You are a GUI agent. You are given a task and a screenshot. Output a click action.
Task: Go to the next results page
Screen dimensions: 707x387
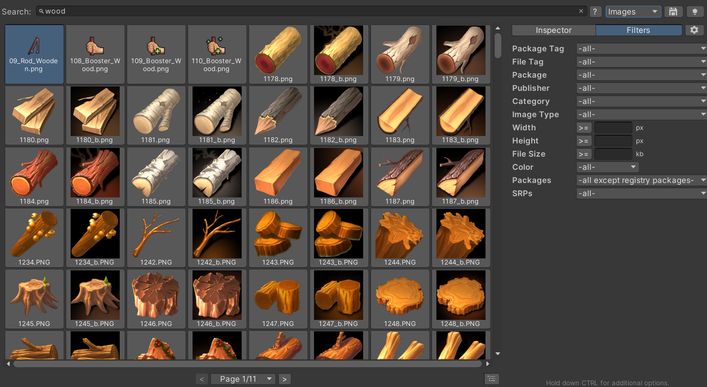coord(285,379)
